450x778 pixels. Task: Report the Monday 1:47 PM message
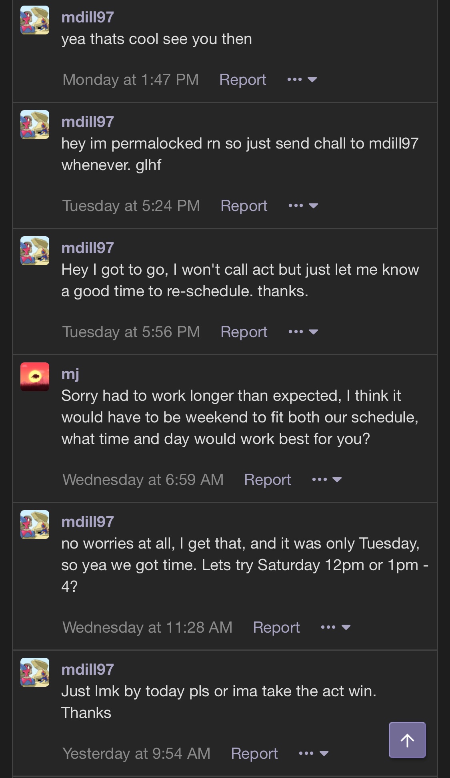tap(242, 80)
